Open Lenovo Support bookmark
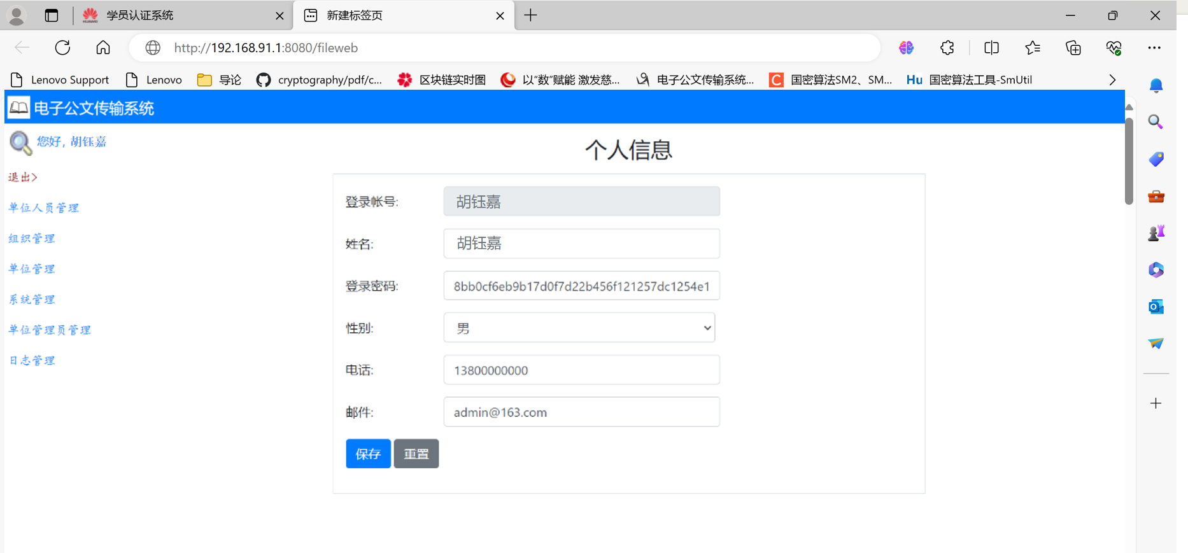The height and width of the screenshot is (553, 1188). (x=60, y=80)
